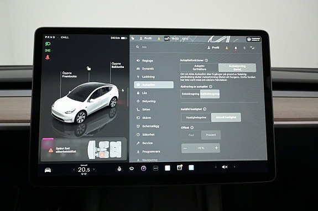Open the Schemalägg scheduling menu
The image size is (318, 211).
click(x=148, y=126)
